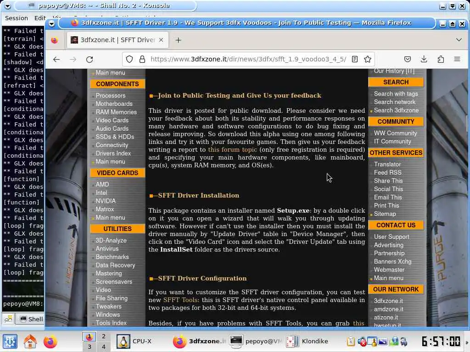This screenshot has height=352, width=470.
Task: Open Processors in Components menu
Action: point(111,95)
